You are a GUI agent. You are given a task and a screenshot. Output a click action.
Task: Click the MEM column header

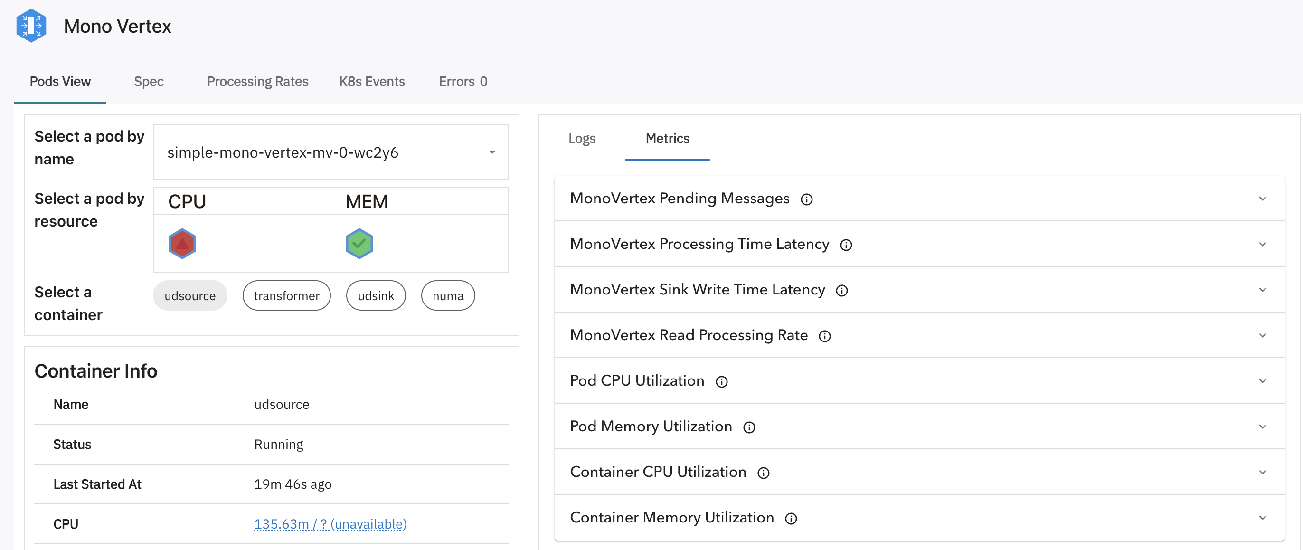(x=367, y=201)
